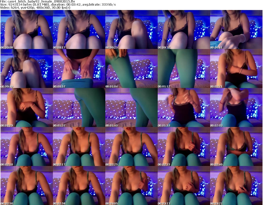The height and width of the screenshot is (205, 263).
Task: Choose the thumbnail stamped 00:03:13
Action: (x=184, y=186)
